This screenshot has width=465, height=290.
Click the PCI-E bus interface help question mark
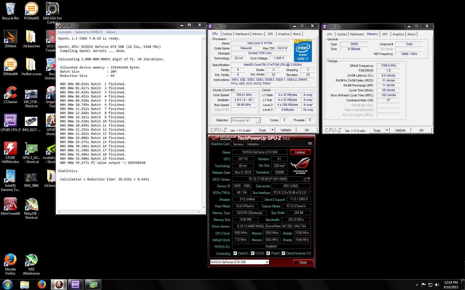click(310, 193)
